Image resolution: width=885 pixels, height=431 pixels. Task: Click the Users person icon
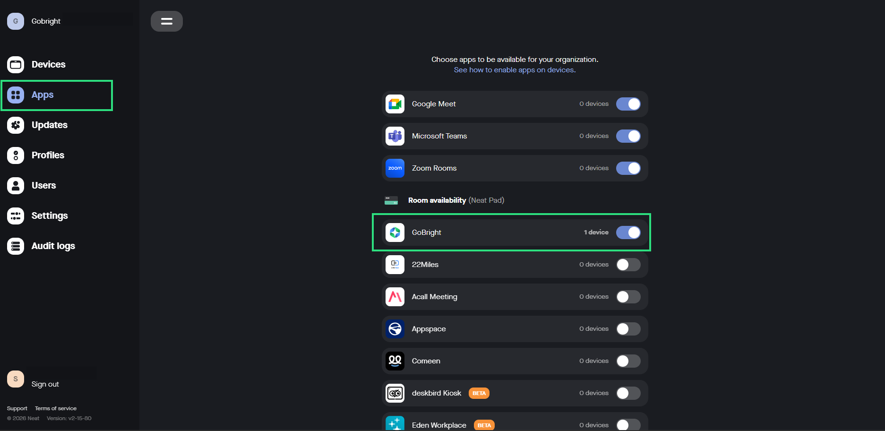pyautogui.click(x=16, y=186)
